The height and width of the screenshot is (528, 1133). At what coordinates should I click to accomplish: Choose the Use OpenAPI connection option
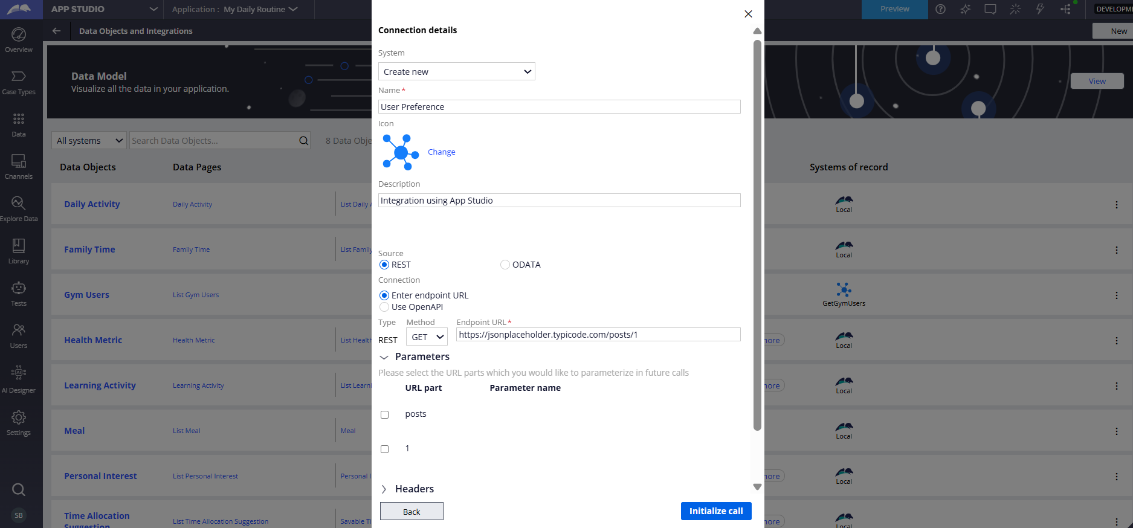pyautogui.click(x=384, y=307)
